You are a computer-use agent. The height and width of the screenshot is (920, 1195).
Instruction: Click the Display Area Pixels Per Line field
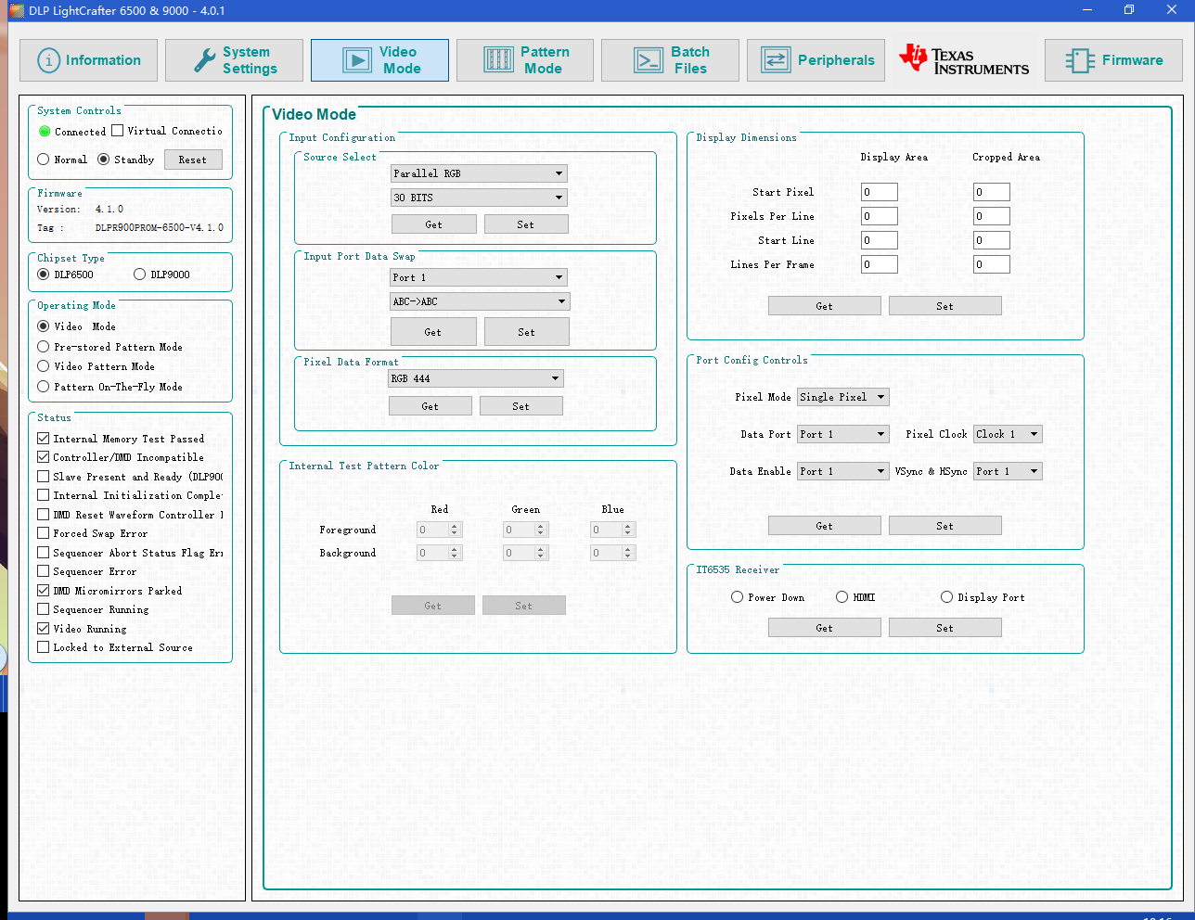880,216
